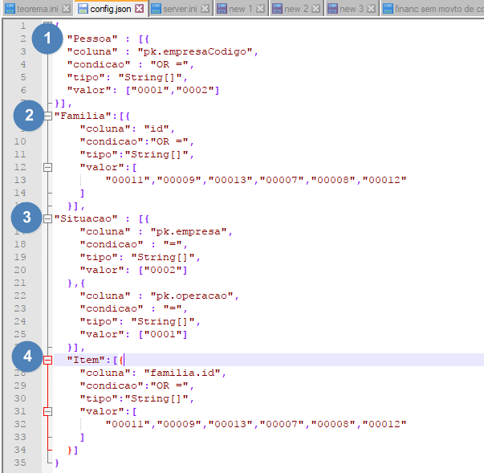Click the "String[]" value on line 19
Screen dimensions: 484x473
pos(163,257)
